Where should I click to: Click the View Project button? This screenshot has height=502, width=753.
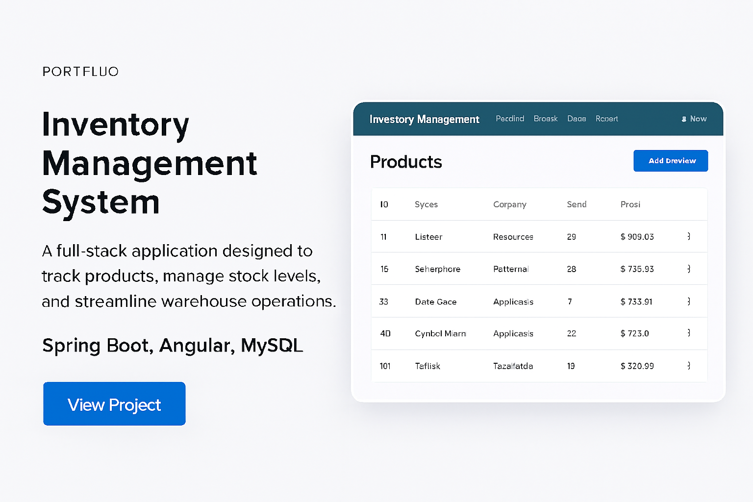114,404
